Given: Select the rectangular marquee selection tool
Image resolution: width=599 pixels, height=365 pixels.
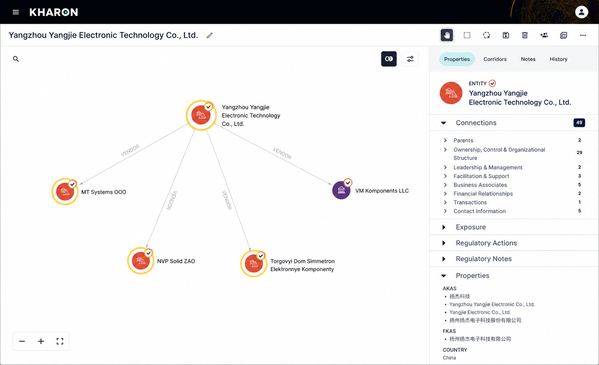Looking at the screenshot, I should pos(467,35).
